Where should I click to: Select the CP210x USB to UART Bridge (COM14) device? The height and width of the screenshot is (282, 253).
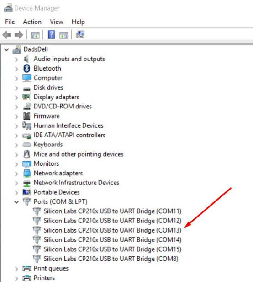point(112,240)
